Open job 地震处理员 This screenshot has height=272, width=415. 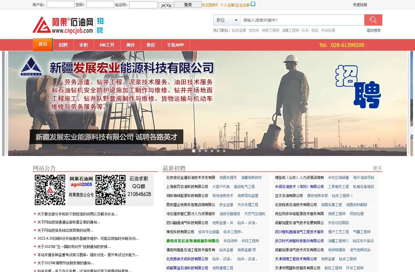click(x=228, y=178)
